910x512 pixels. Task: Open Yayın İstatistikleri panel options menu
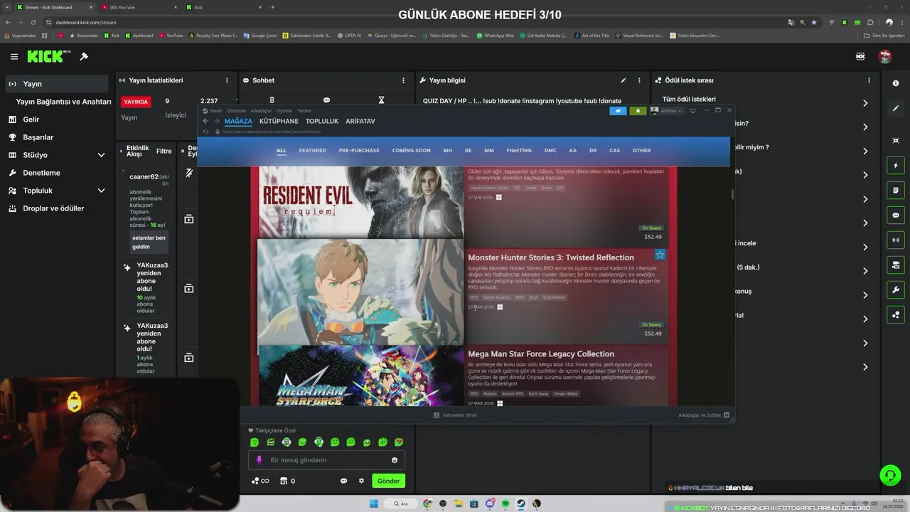pos(227,80)
